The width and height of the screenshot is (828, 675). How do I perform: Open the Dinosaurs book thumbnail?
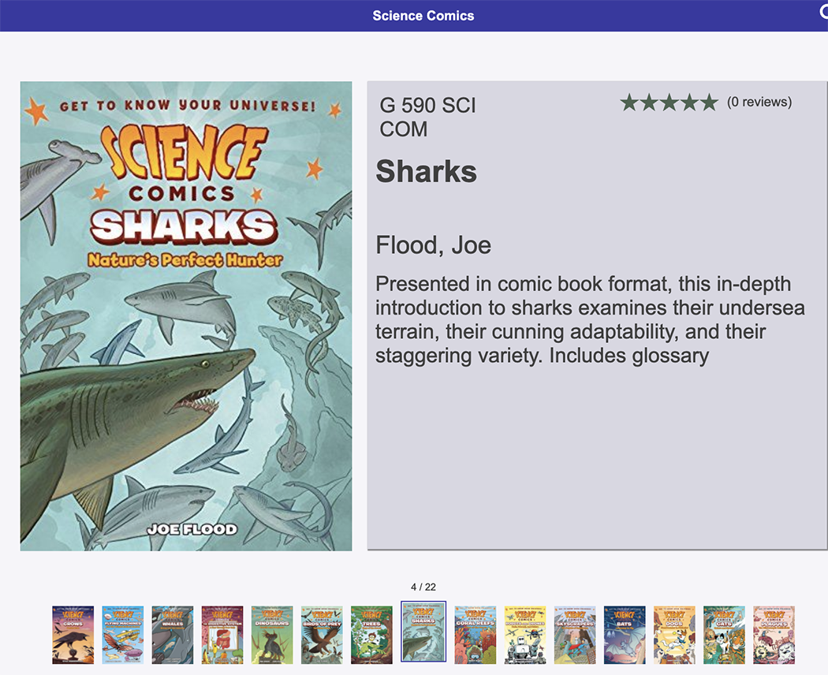[x=272, y=634]
